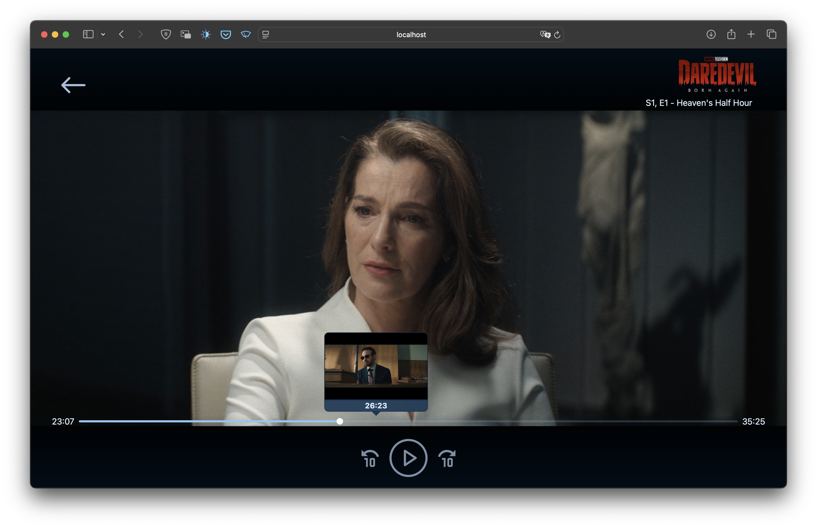Play the paused episode
817x528 pixels.
pos(408,458)
